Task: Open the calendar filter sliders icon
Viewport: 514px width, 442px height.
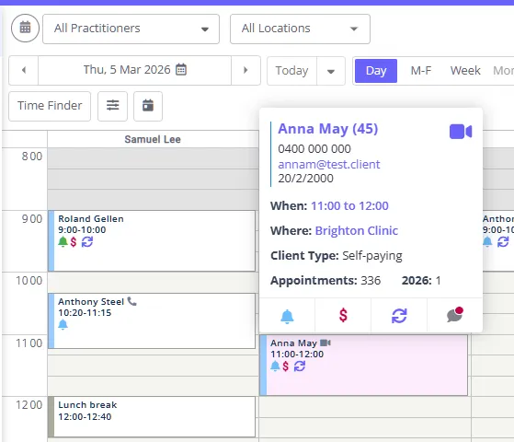Action: pyautogui.click(x=112, y=106)
